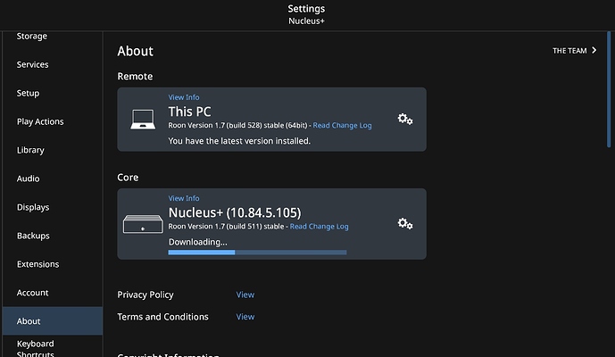Read Change Log for build 528
This screenshot has height=357, width=615.
tap(342, 125)
